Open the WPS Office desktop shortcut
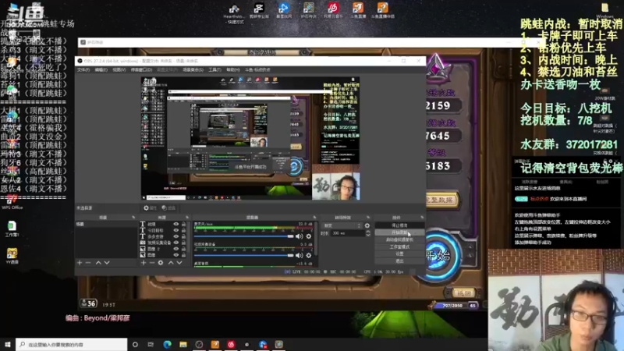Screen dimensions: 624x351 tap(12, 201)
